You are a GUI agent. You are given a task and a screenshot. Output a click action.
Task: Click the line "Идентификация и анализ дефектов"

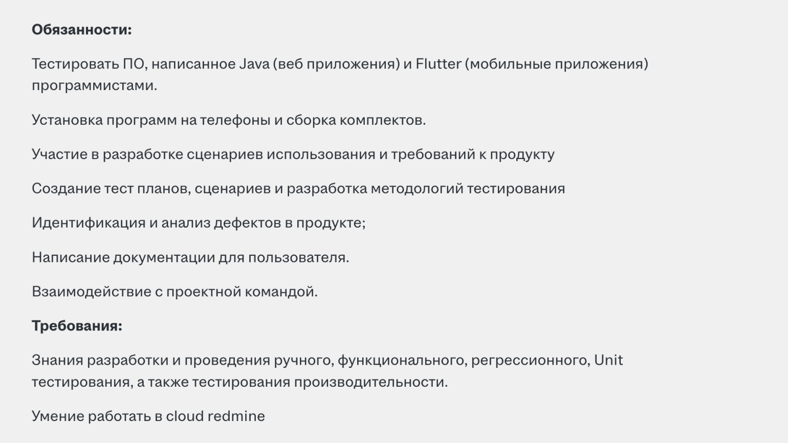tap(199, 223)
